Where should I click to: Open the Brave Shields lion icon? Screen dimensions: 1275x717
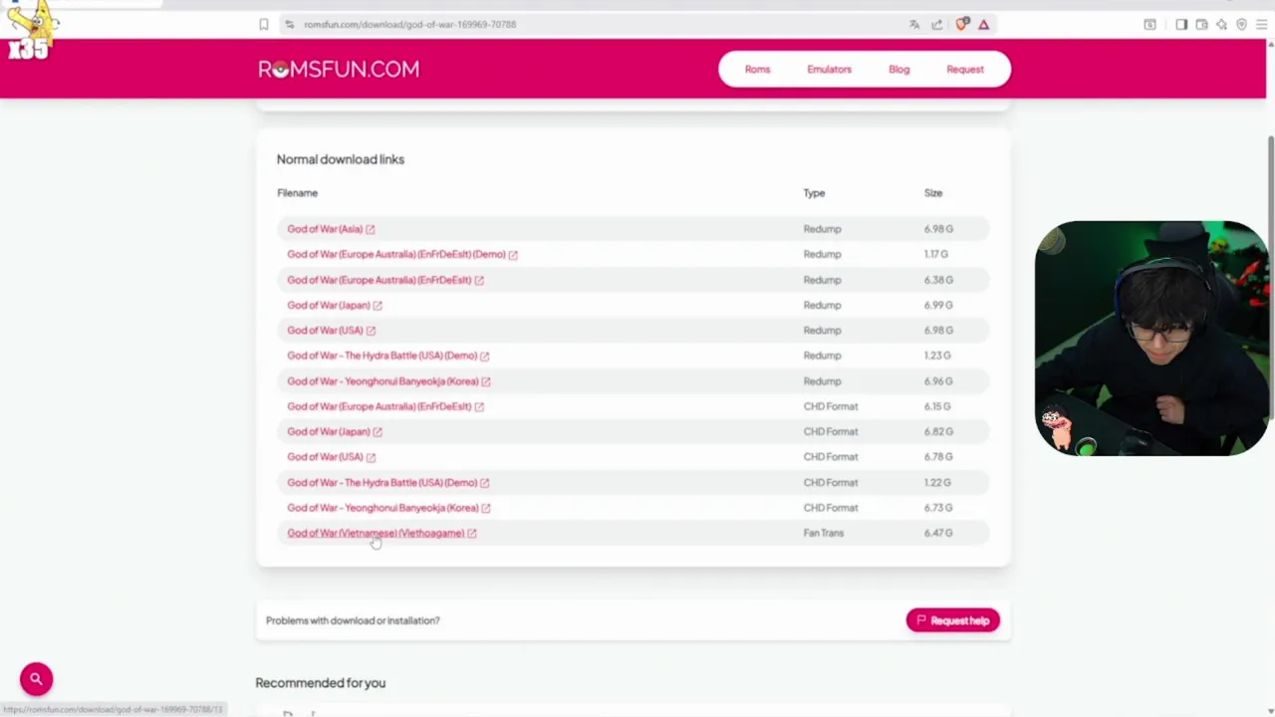[961, 24]
